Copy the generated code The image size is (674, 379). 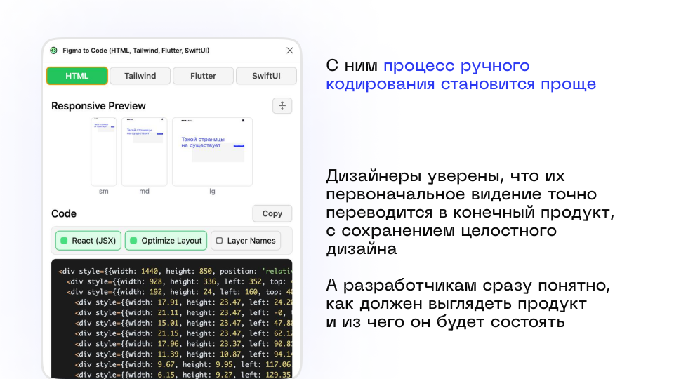(x=272, y=213)
